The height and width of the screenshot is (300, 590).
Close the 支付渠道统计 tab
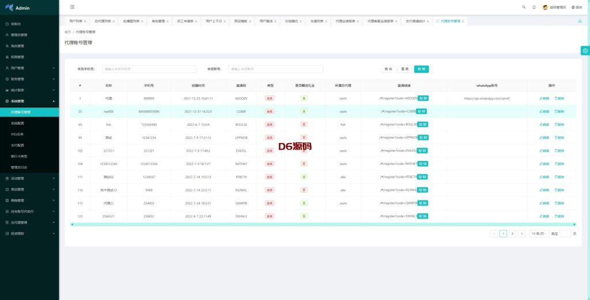(428, 21)
